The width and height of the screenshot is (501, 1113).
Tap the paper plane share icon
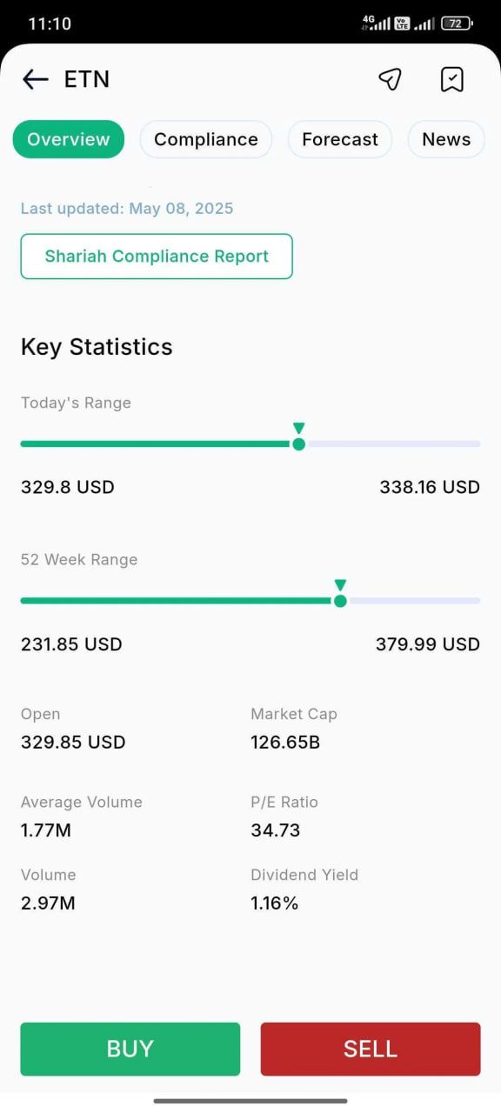pos(391,80)
